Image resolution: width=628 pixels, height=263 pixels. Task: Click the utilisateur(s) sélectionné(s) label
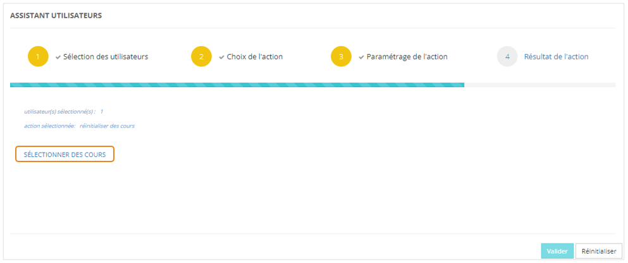tap(59, 112)
